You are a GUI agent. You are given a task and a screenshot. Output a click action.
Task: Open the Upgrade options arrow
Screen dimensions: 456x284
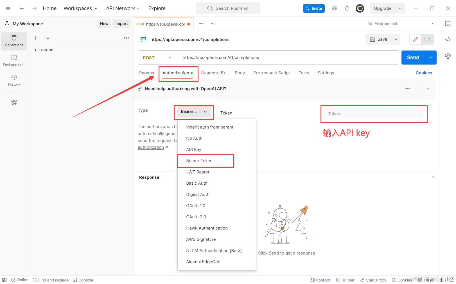tap(400, 8)
